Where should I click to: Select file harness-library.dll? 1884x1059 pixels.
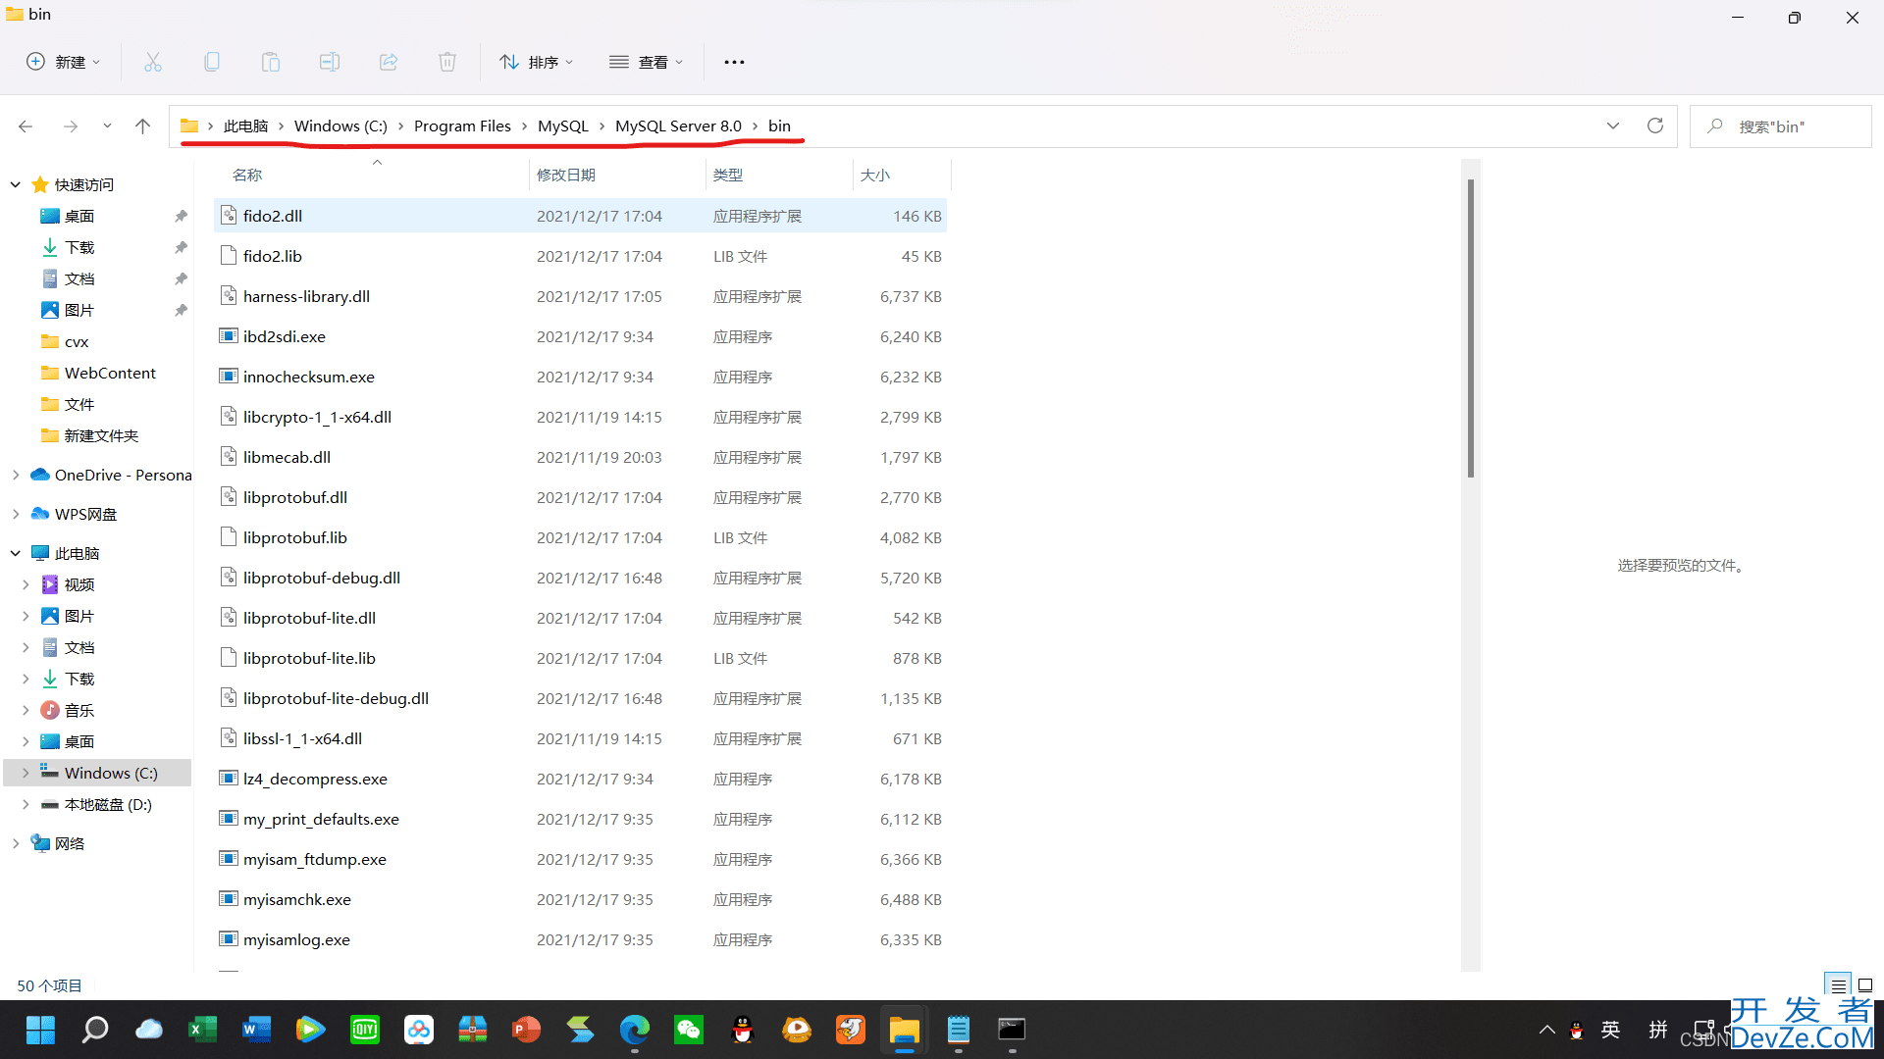tap(580, 296)
